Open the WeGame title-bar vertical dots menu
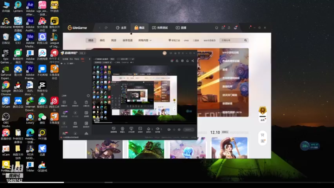334x188 pixels. click(x=249, y=28)
